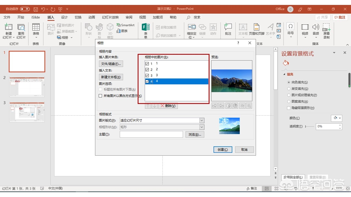Click the increase contrast icon
Viewport: 351px width, 197px height.
click(228, 106)
